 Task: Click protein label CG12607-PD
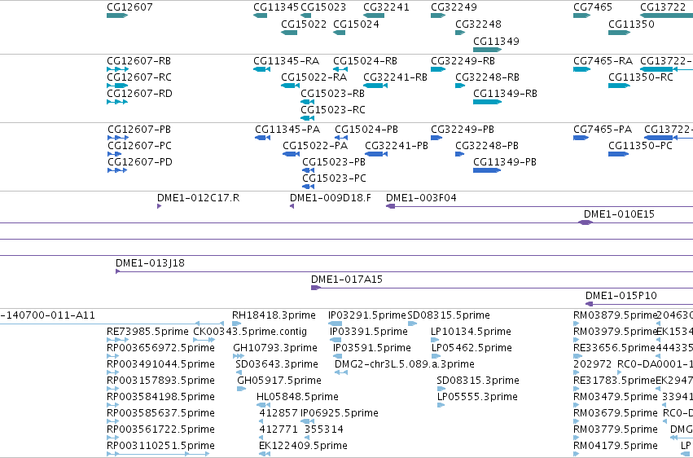click(x=140, y=162)
